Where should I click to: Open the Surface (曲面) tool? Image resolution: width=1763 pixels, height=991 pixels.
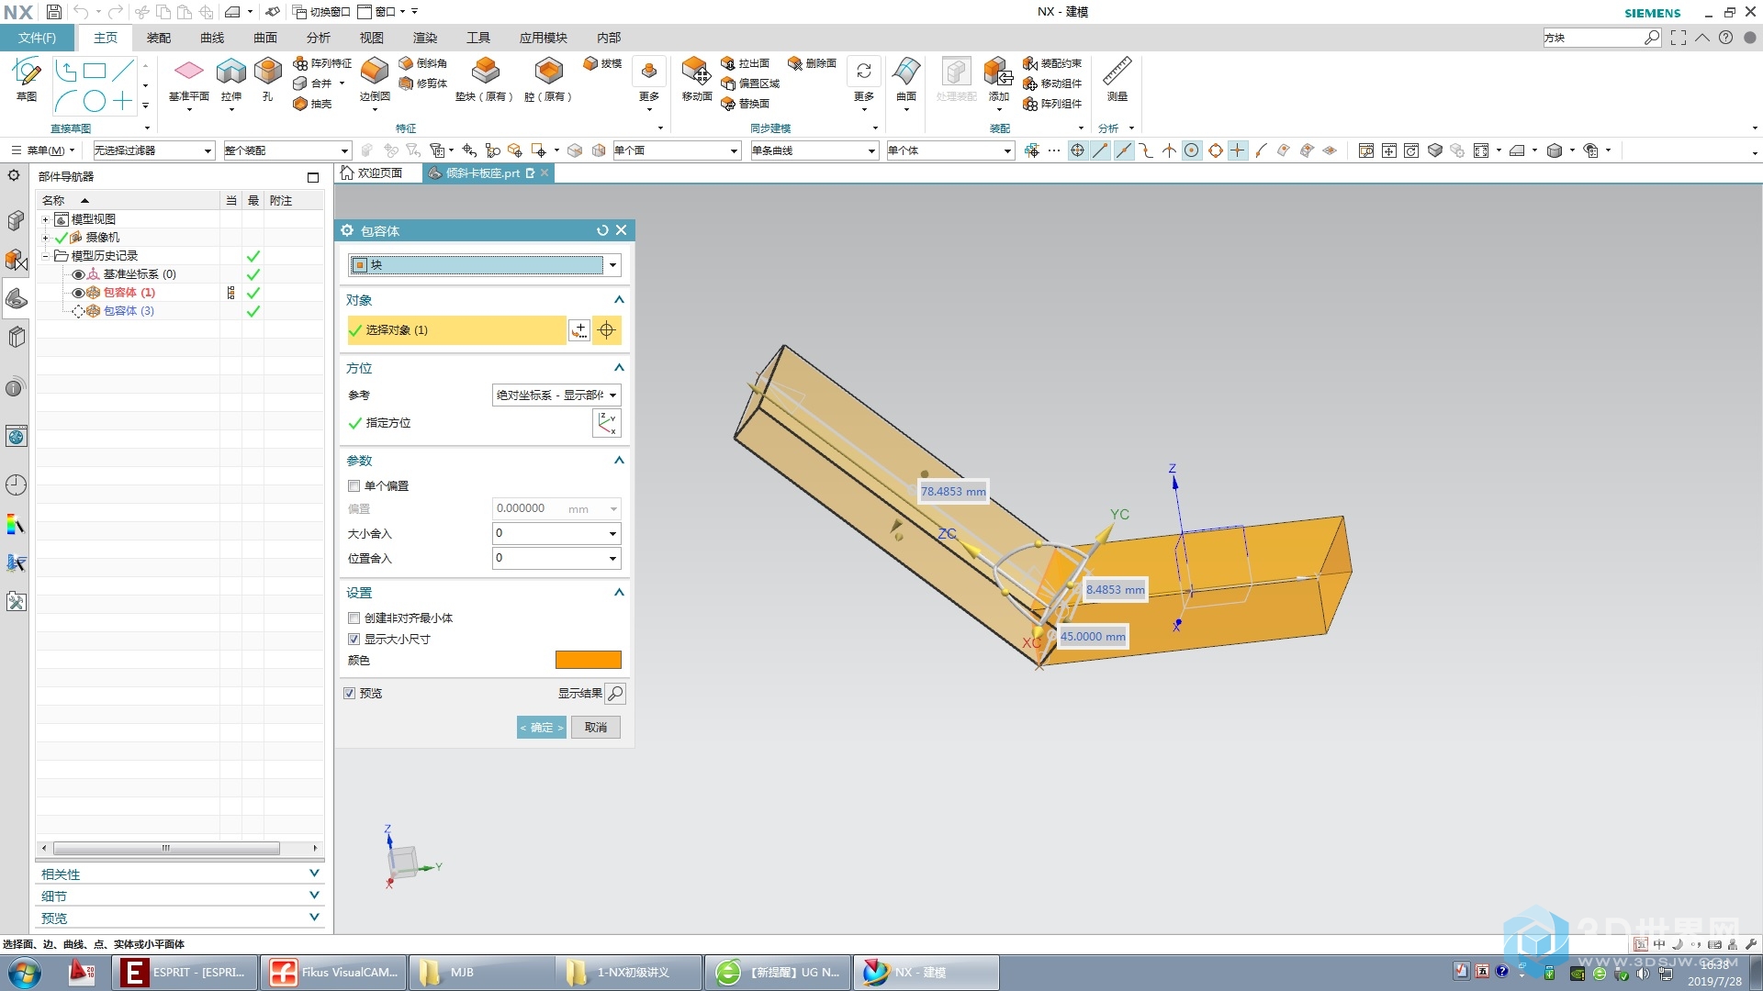[906, 79]
